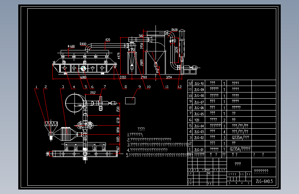Select the R600 radius annotation
The height and width of the screenshot is (194, 299).
(175, 30)
